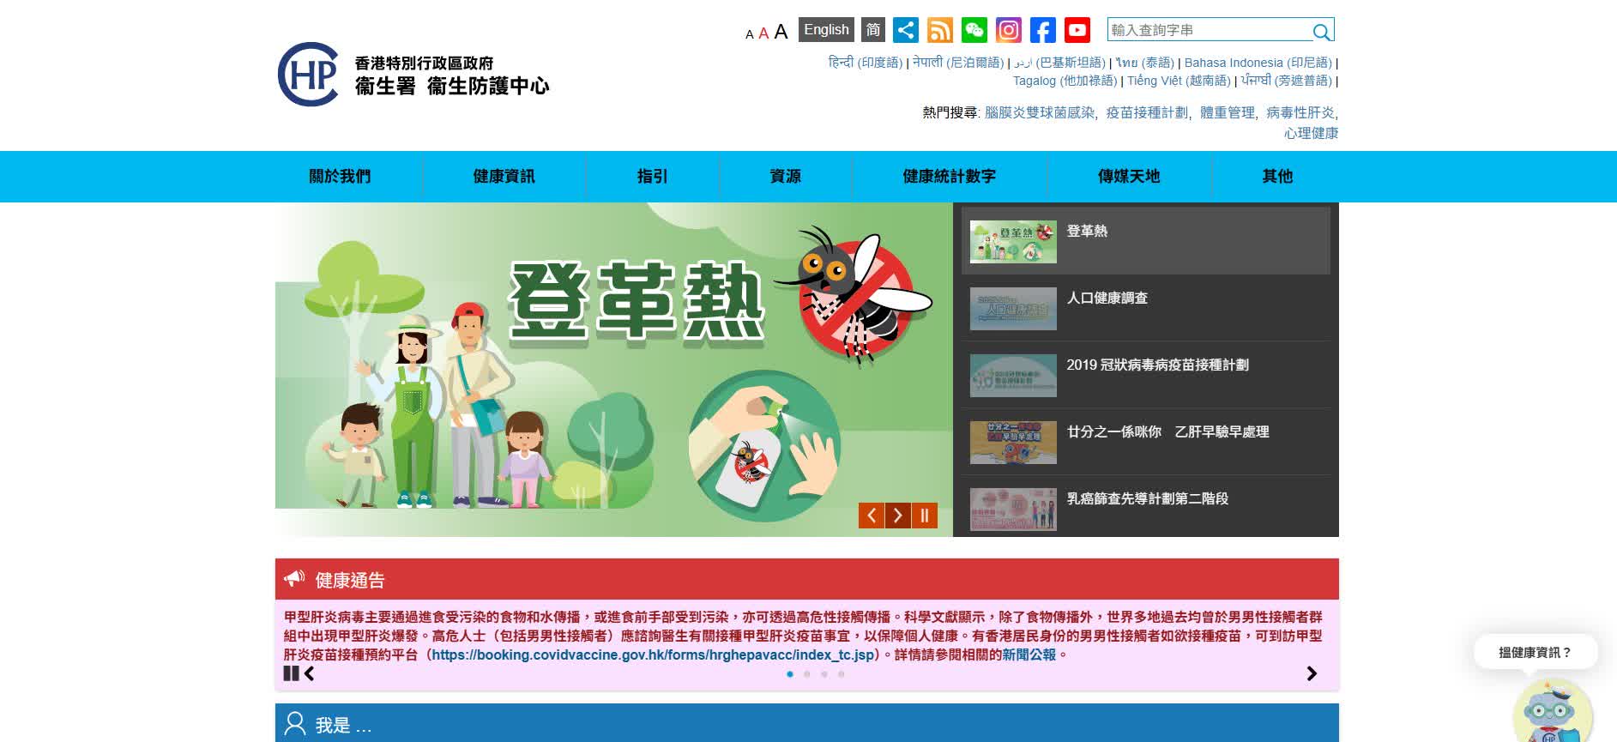
Task: Open the RSS feed icon
Action: (939, 30)
